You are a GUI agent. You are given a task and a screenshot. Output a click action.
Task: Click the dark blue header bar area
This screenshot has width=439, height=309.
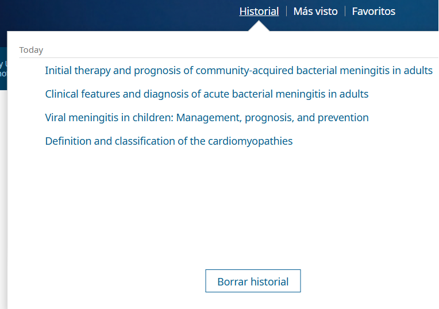pos(112,14)
